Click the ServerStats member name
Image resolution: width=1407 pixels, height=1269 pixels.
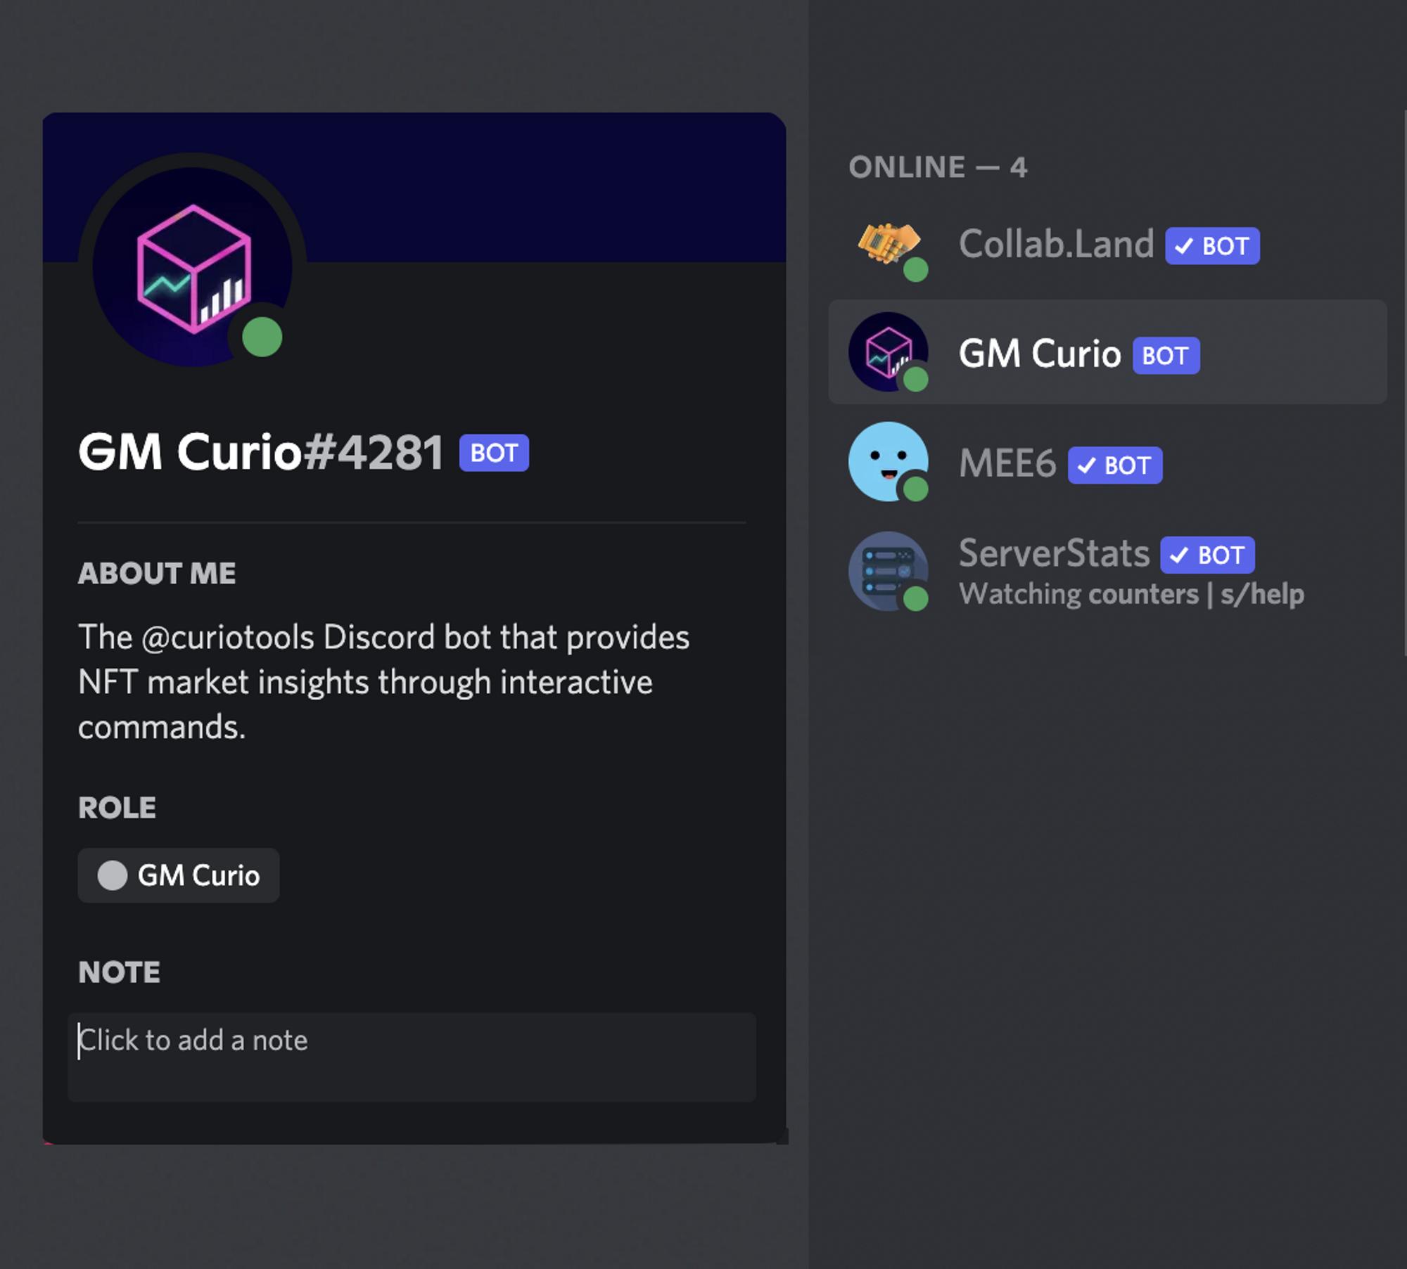coord(1054,553)
